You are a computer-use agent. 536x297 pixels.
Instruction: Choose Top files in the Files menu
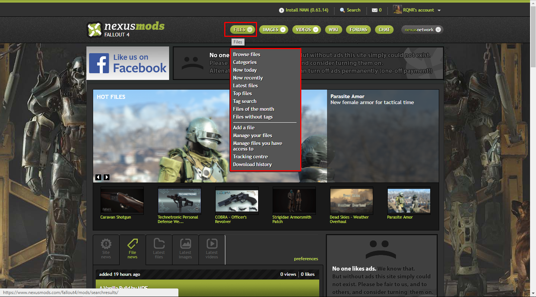[242, 93]
